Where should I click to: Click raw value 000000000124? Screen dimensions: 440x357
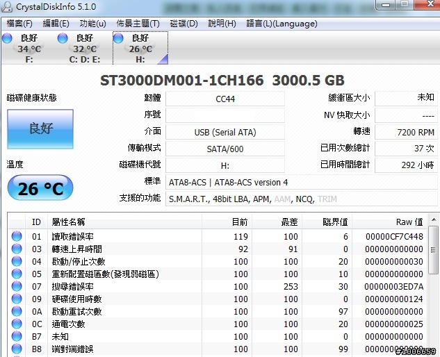[x=394, y=299]
